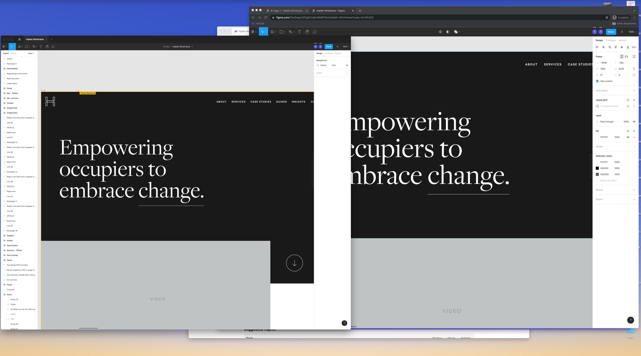Select the Rectangle tool in browser Figma toolbar

tap(281, 32)
